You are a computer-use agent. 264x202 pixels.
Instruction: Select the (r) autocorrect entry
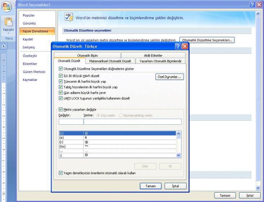[x=117, y=142]
